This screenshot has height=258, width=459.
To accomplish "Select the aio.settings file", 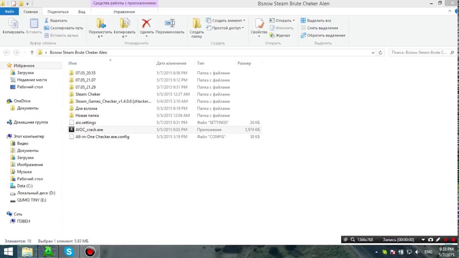I will coord(86,123).
